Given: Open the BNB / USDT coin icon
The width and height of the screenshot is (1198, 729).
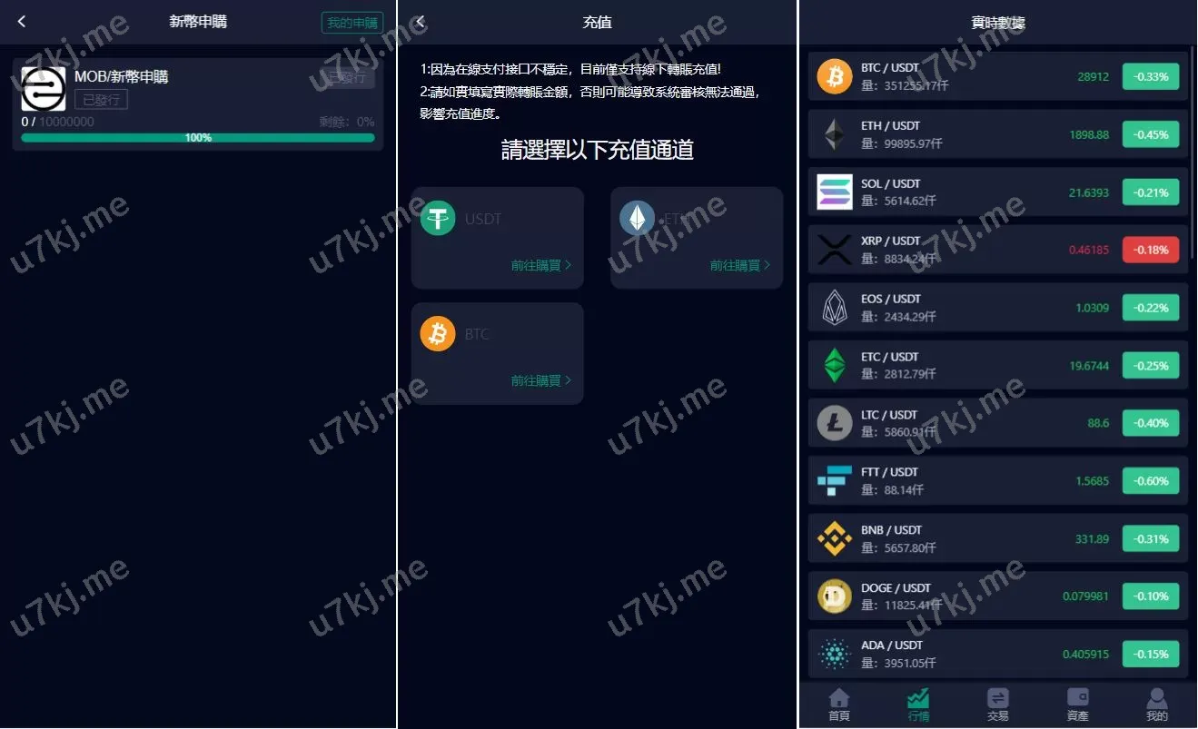Looking at the screenshot, I should point(835,538).
